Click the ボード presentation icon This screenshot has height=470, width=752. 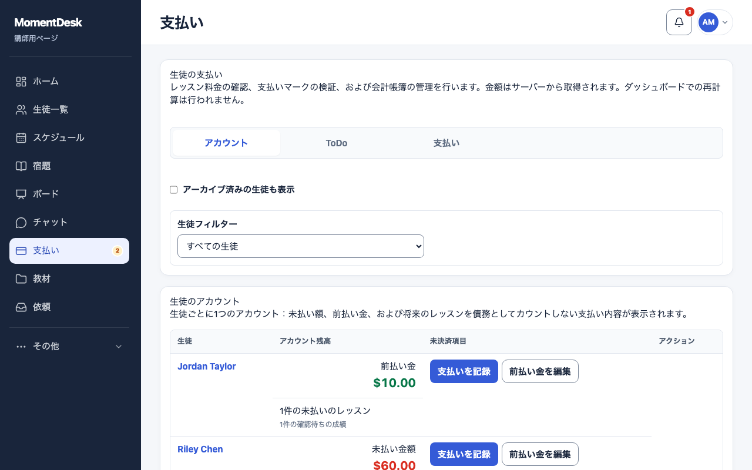[x=21, y=194]
